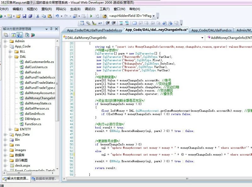
Task: Open the Undo history dropdown arrow
Action: (x=61, y=16)
